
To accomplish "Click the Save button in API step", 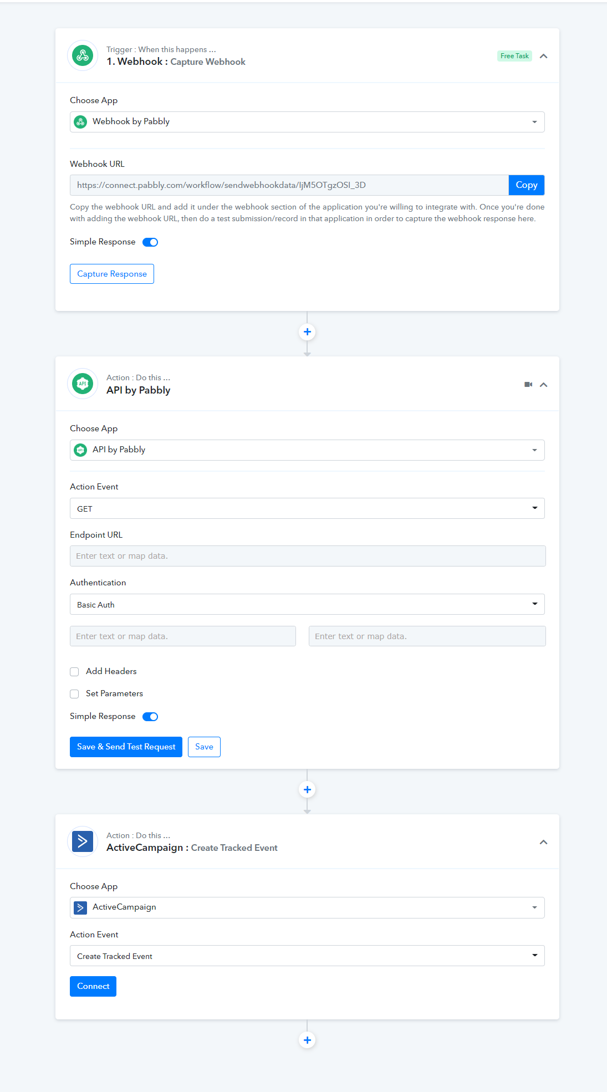I will 204,747.
